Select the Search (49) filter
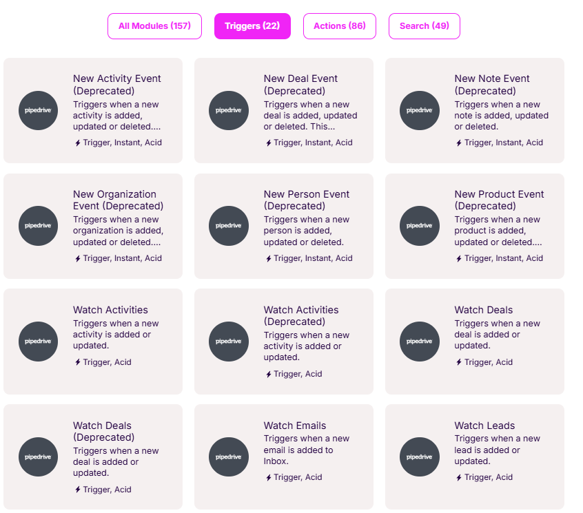Screen dimensions: 583x513 (x=424, y=25)
